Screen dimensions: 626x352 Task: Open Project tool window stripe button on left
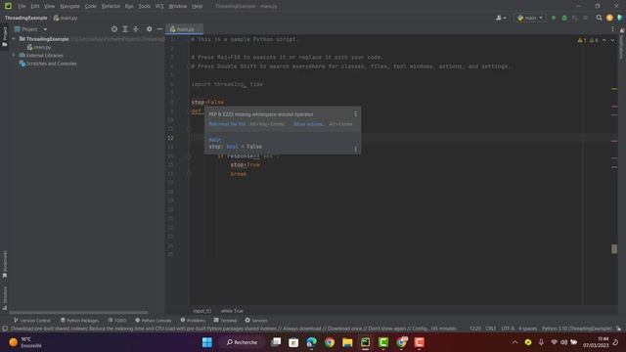pyautogui.click(x=4, y=36)
